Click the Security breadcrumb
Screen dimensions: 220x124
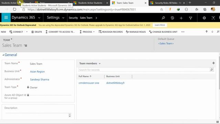(x=73, y=18)
